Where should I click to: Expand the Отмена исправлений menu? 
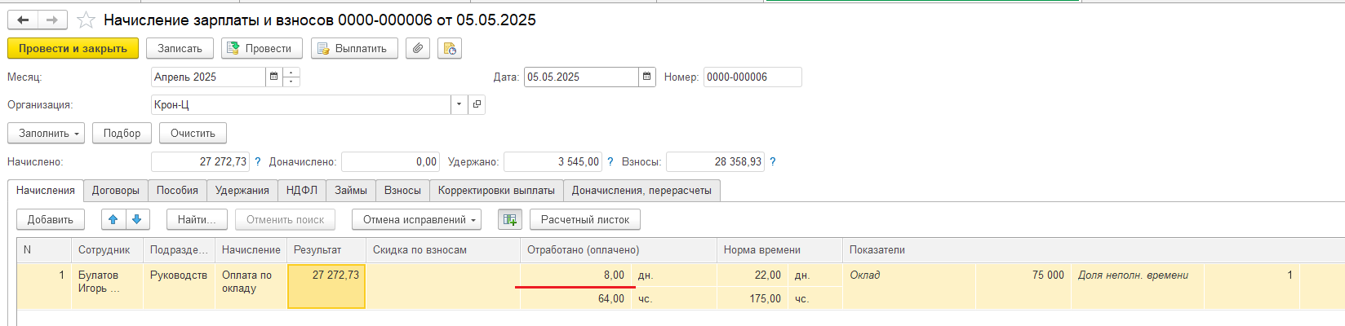416,219
